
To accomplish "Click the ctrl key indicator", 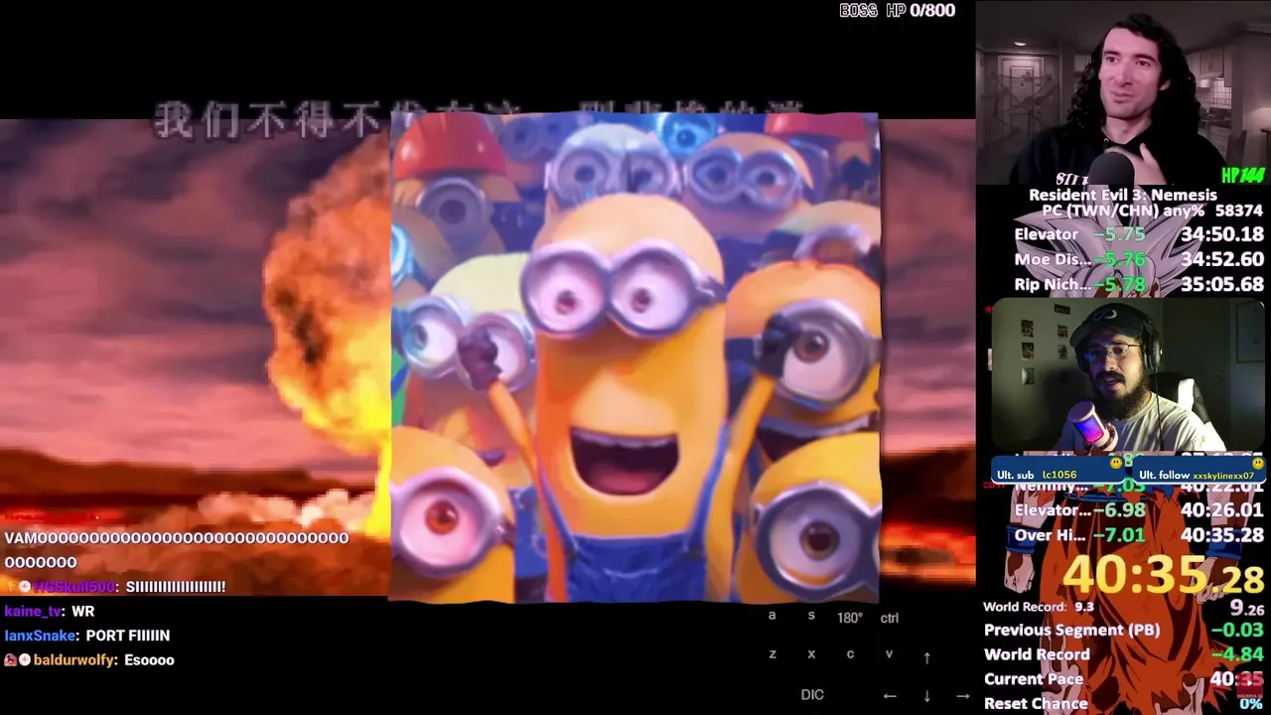I will point(889,618).
